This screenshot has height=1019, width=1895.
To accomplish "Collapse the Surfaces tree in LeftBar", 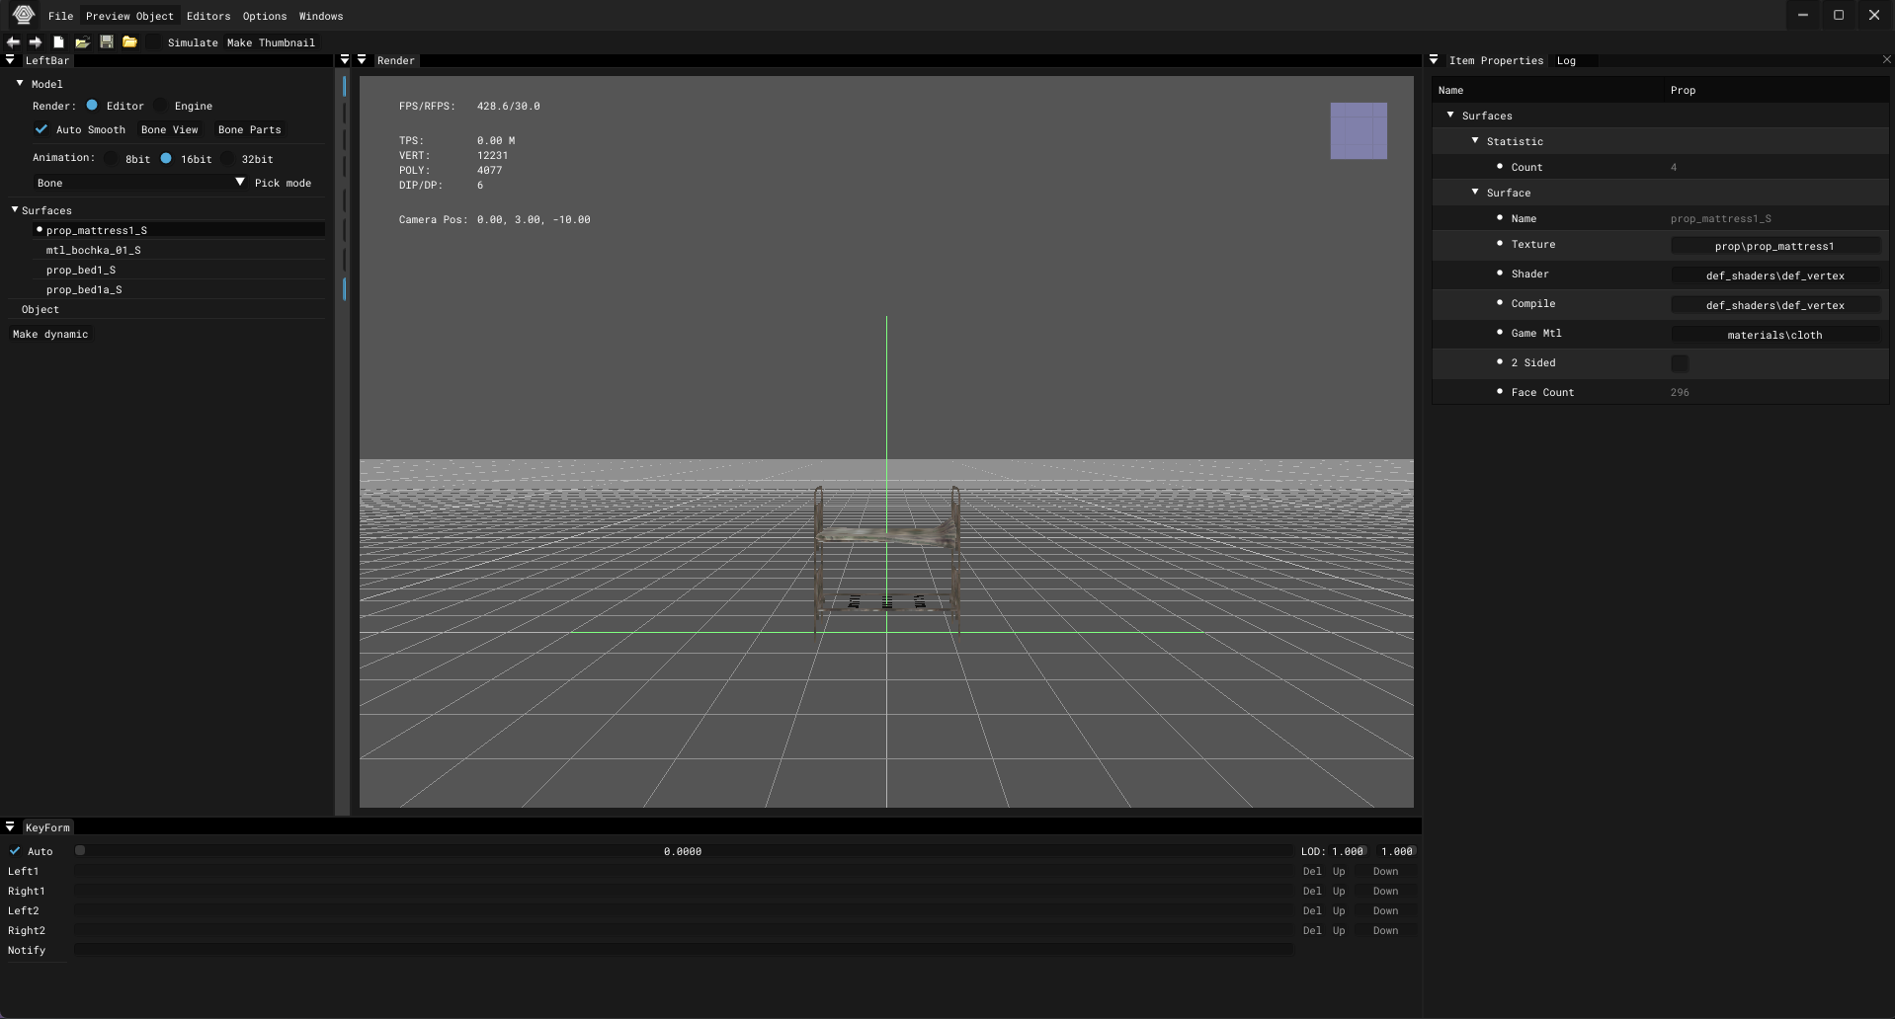I will tap(15, 210).
